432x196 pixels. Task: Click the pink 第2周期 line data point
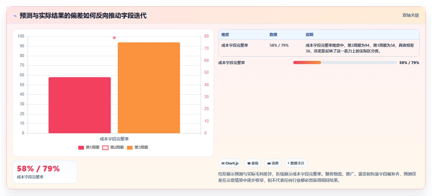pyautogui.click(x=114, y=38)
